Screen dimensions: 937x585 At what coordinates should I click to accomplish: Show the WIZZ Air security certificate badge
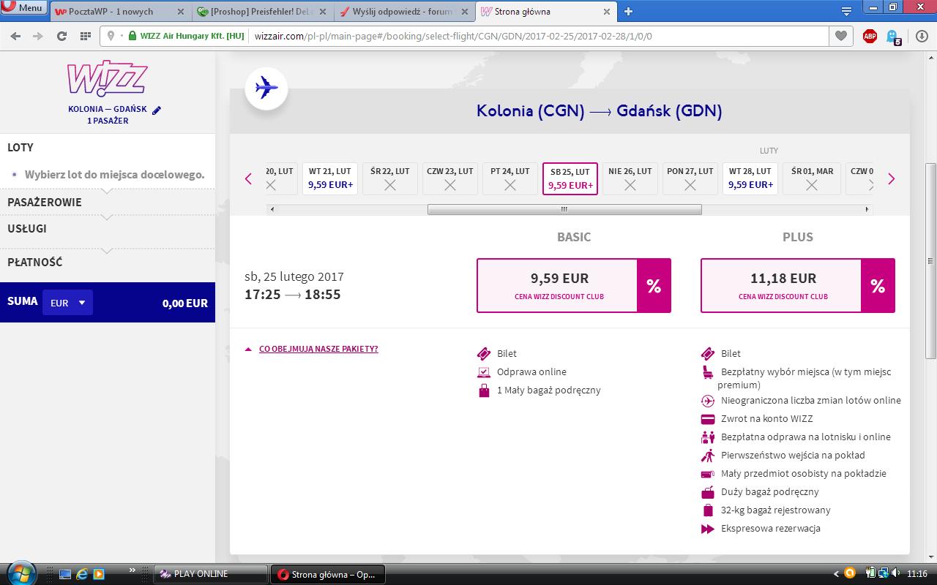pos(186,36)
